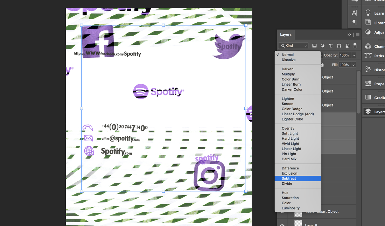
Task: Expand the Fill slider dropdown arrow
Action: [353, 65]
